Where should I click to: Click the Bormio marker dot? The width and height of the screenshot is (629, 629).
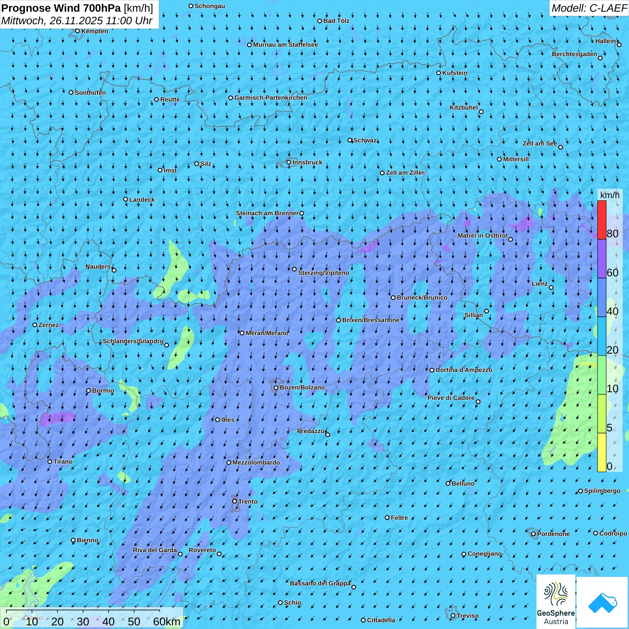click(89, 390)
